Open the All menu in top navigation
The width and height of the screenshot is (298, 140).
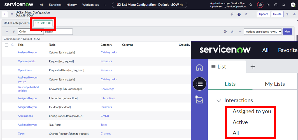click(42, 5)
